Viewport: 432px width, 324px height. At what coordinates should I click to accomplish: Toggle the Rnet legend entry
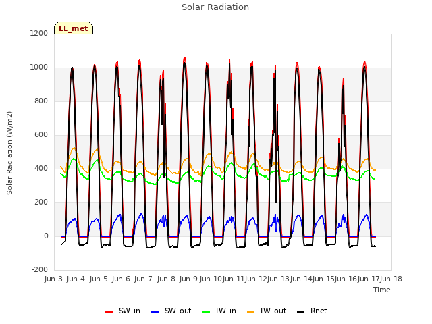(x=312, y=310)
